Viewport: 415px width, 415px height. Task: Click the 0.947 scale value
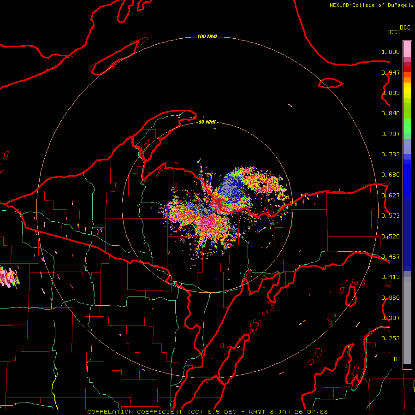pos(391,72)
